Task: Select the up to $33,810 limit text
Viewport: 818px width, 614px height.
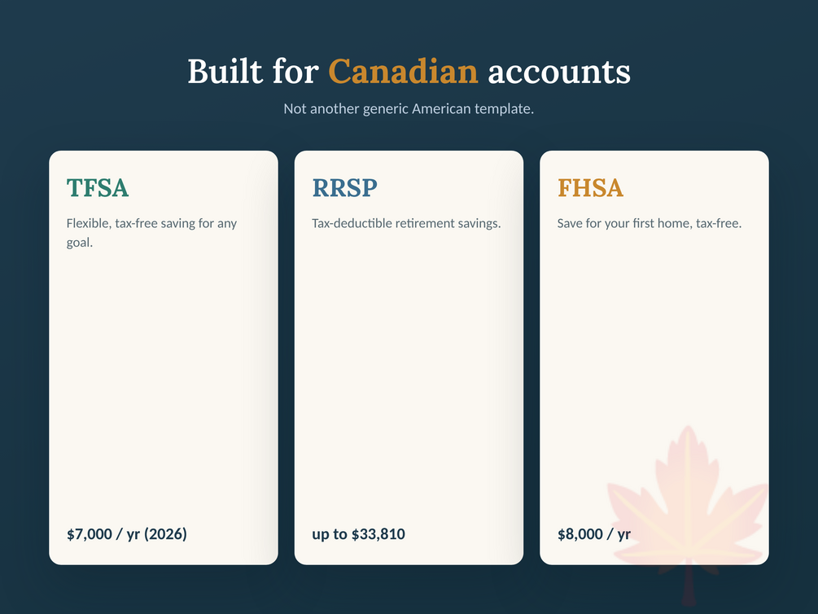Action: (358, 534)
